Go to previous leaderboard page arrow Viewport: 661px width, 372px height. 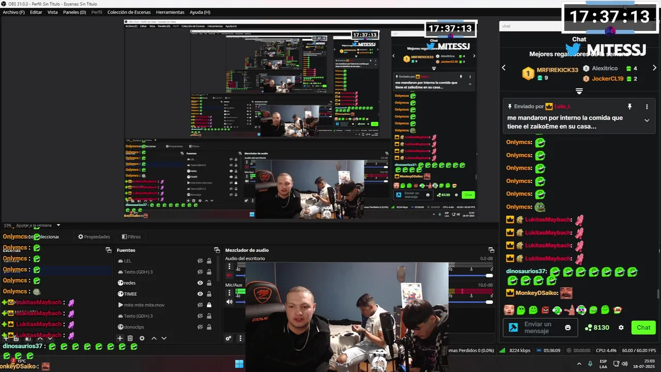(x=504, y=68)
